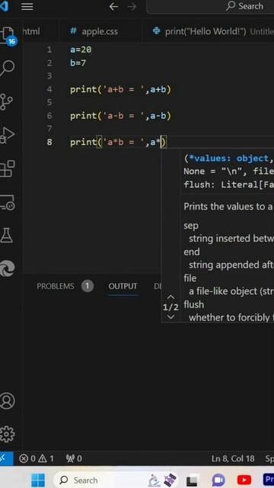
Task: Click the 1/2 signature counter
Action: click(x=170, y=307)
